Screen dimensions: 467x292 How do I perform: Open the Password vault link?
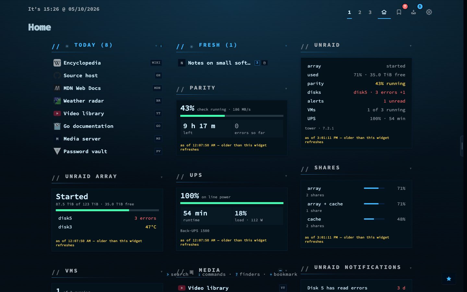tap(85, 152)
